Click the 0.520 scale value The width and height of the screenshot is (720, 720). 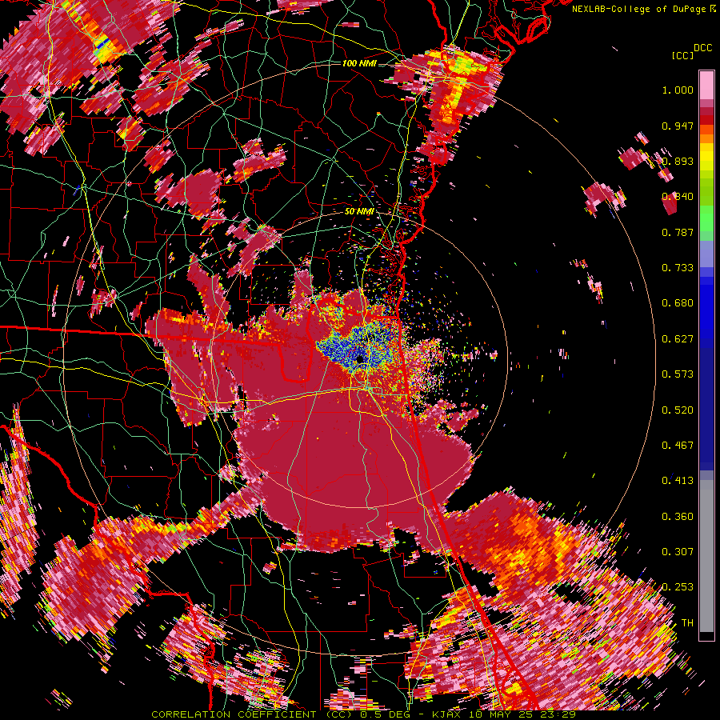(678, 410)
